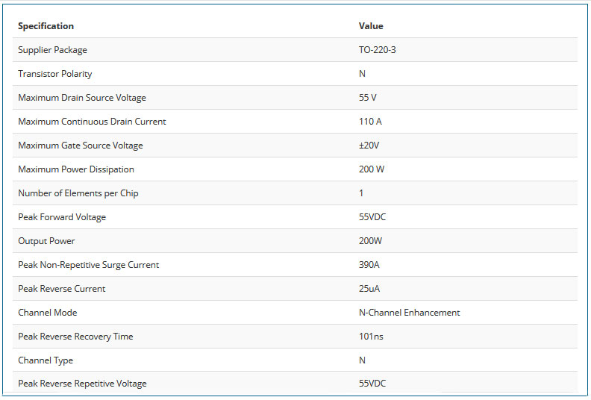Select the Number of Elements per Chip label
This screenshot has height=400, width=591.
[78, 193]
